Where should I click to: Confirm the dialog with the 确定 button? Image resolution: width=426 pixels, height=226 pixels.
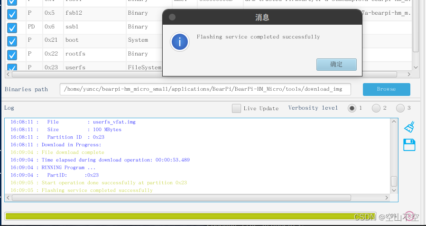tap(336, 65)
